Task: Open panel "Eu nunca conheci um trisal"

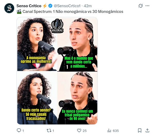Action: (78, 98)
